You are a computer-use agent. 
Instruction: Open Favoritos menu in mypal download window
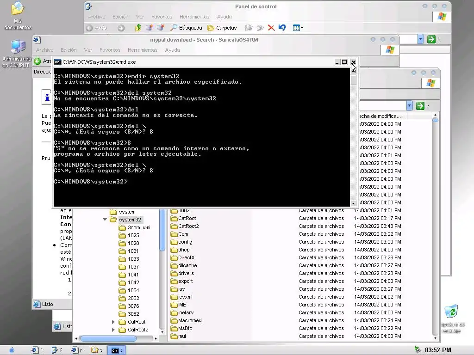pyautogui.click(x=110, y=50)
